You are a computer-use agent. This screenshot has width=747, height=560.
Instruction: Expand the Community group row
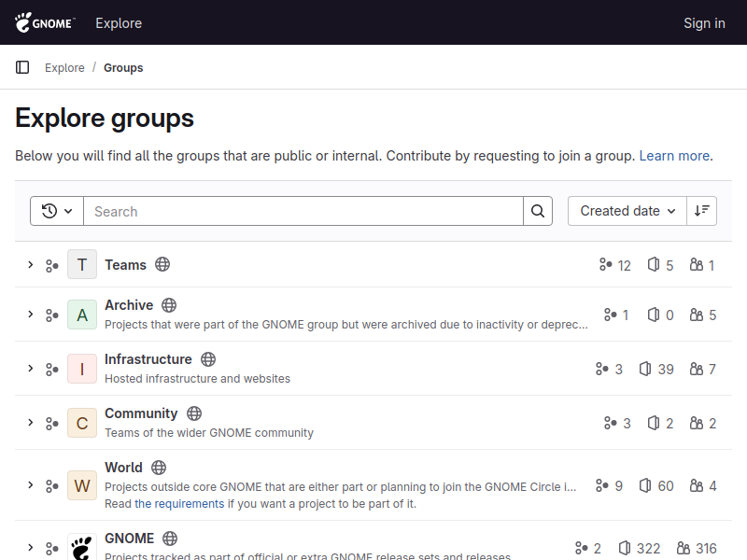pyautogui.click(x=31, y=423)
